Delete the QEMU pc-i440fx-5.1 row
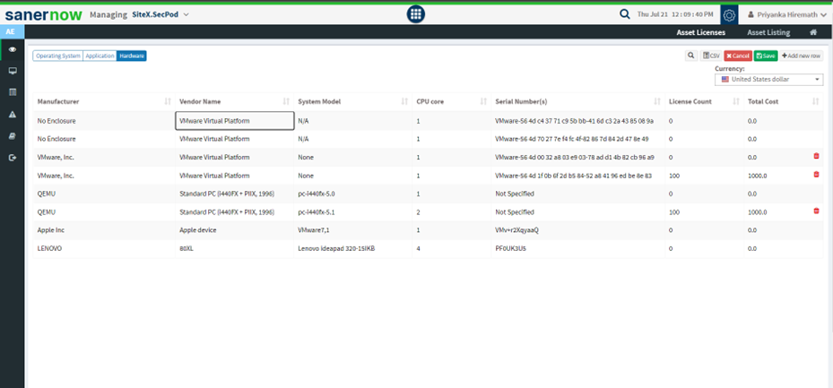Image resolution: width=833 pixels, height=388 pixels. (816, 211)
